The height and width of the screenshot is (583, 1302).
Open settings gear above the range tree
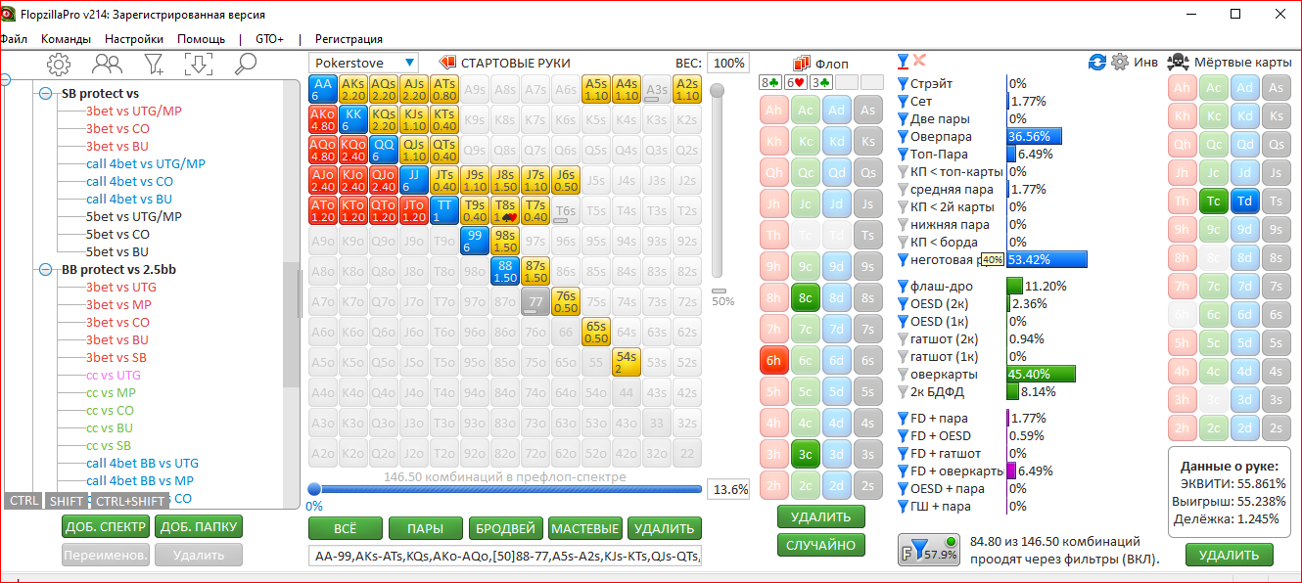coord(59,65)
